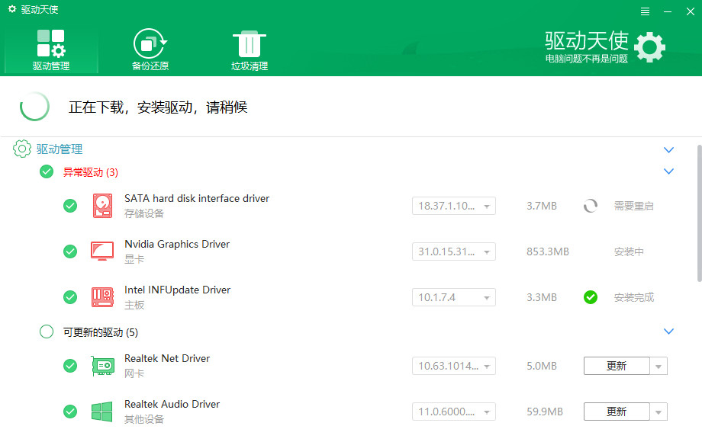Image resolution: width=702 pixels, height=442 pixels.
Task: Collapse the 异常驱动 section chevron
Action: click(669, 171)
